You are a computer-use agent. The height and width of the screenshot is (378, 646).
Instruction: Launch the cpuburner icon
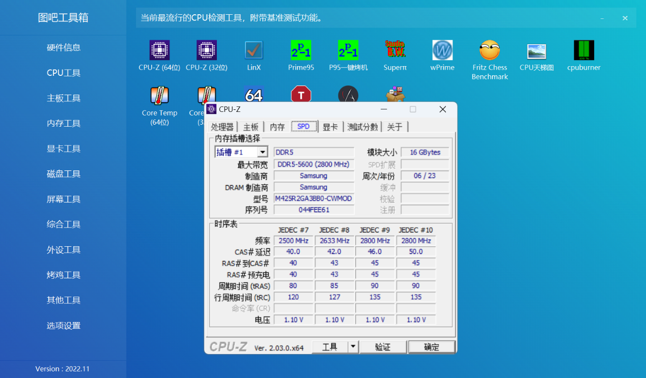tap(584, 50)
